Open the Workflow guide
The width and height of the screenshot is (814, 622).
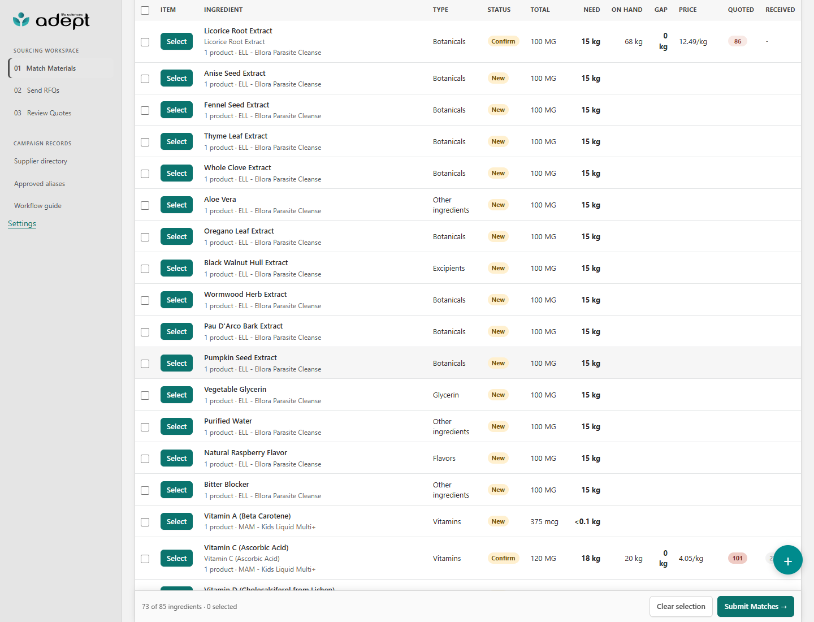click(x=38, y=206)
